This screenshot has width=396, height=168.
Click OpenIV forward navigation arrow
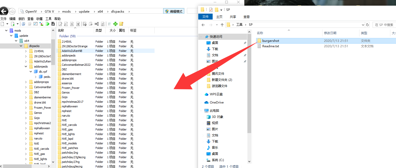(x=12, y=11)
